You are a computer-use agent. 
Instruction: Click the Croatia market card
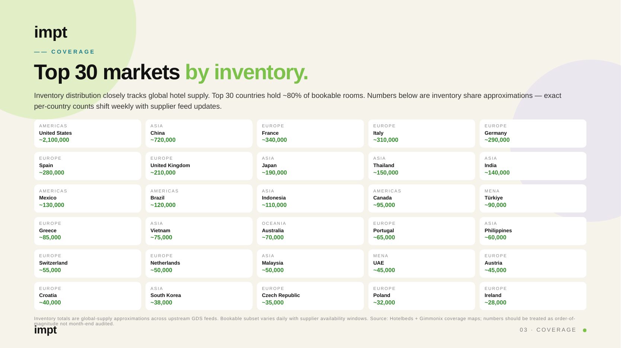(x=87, y=296)
